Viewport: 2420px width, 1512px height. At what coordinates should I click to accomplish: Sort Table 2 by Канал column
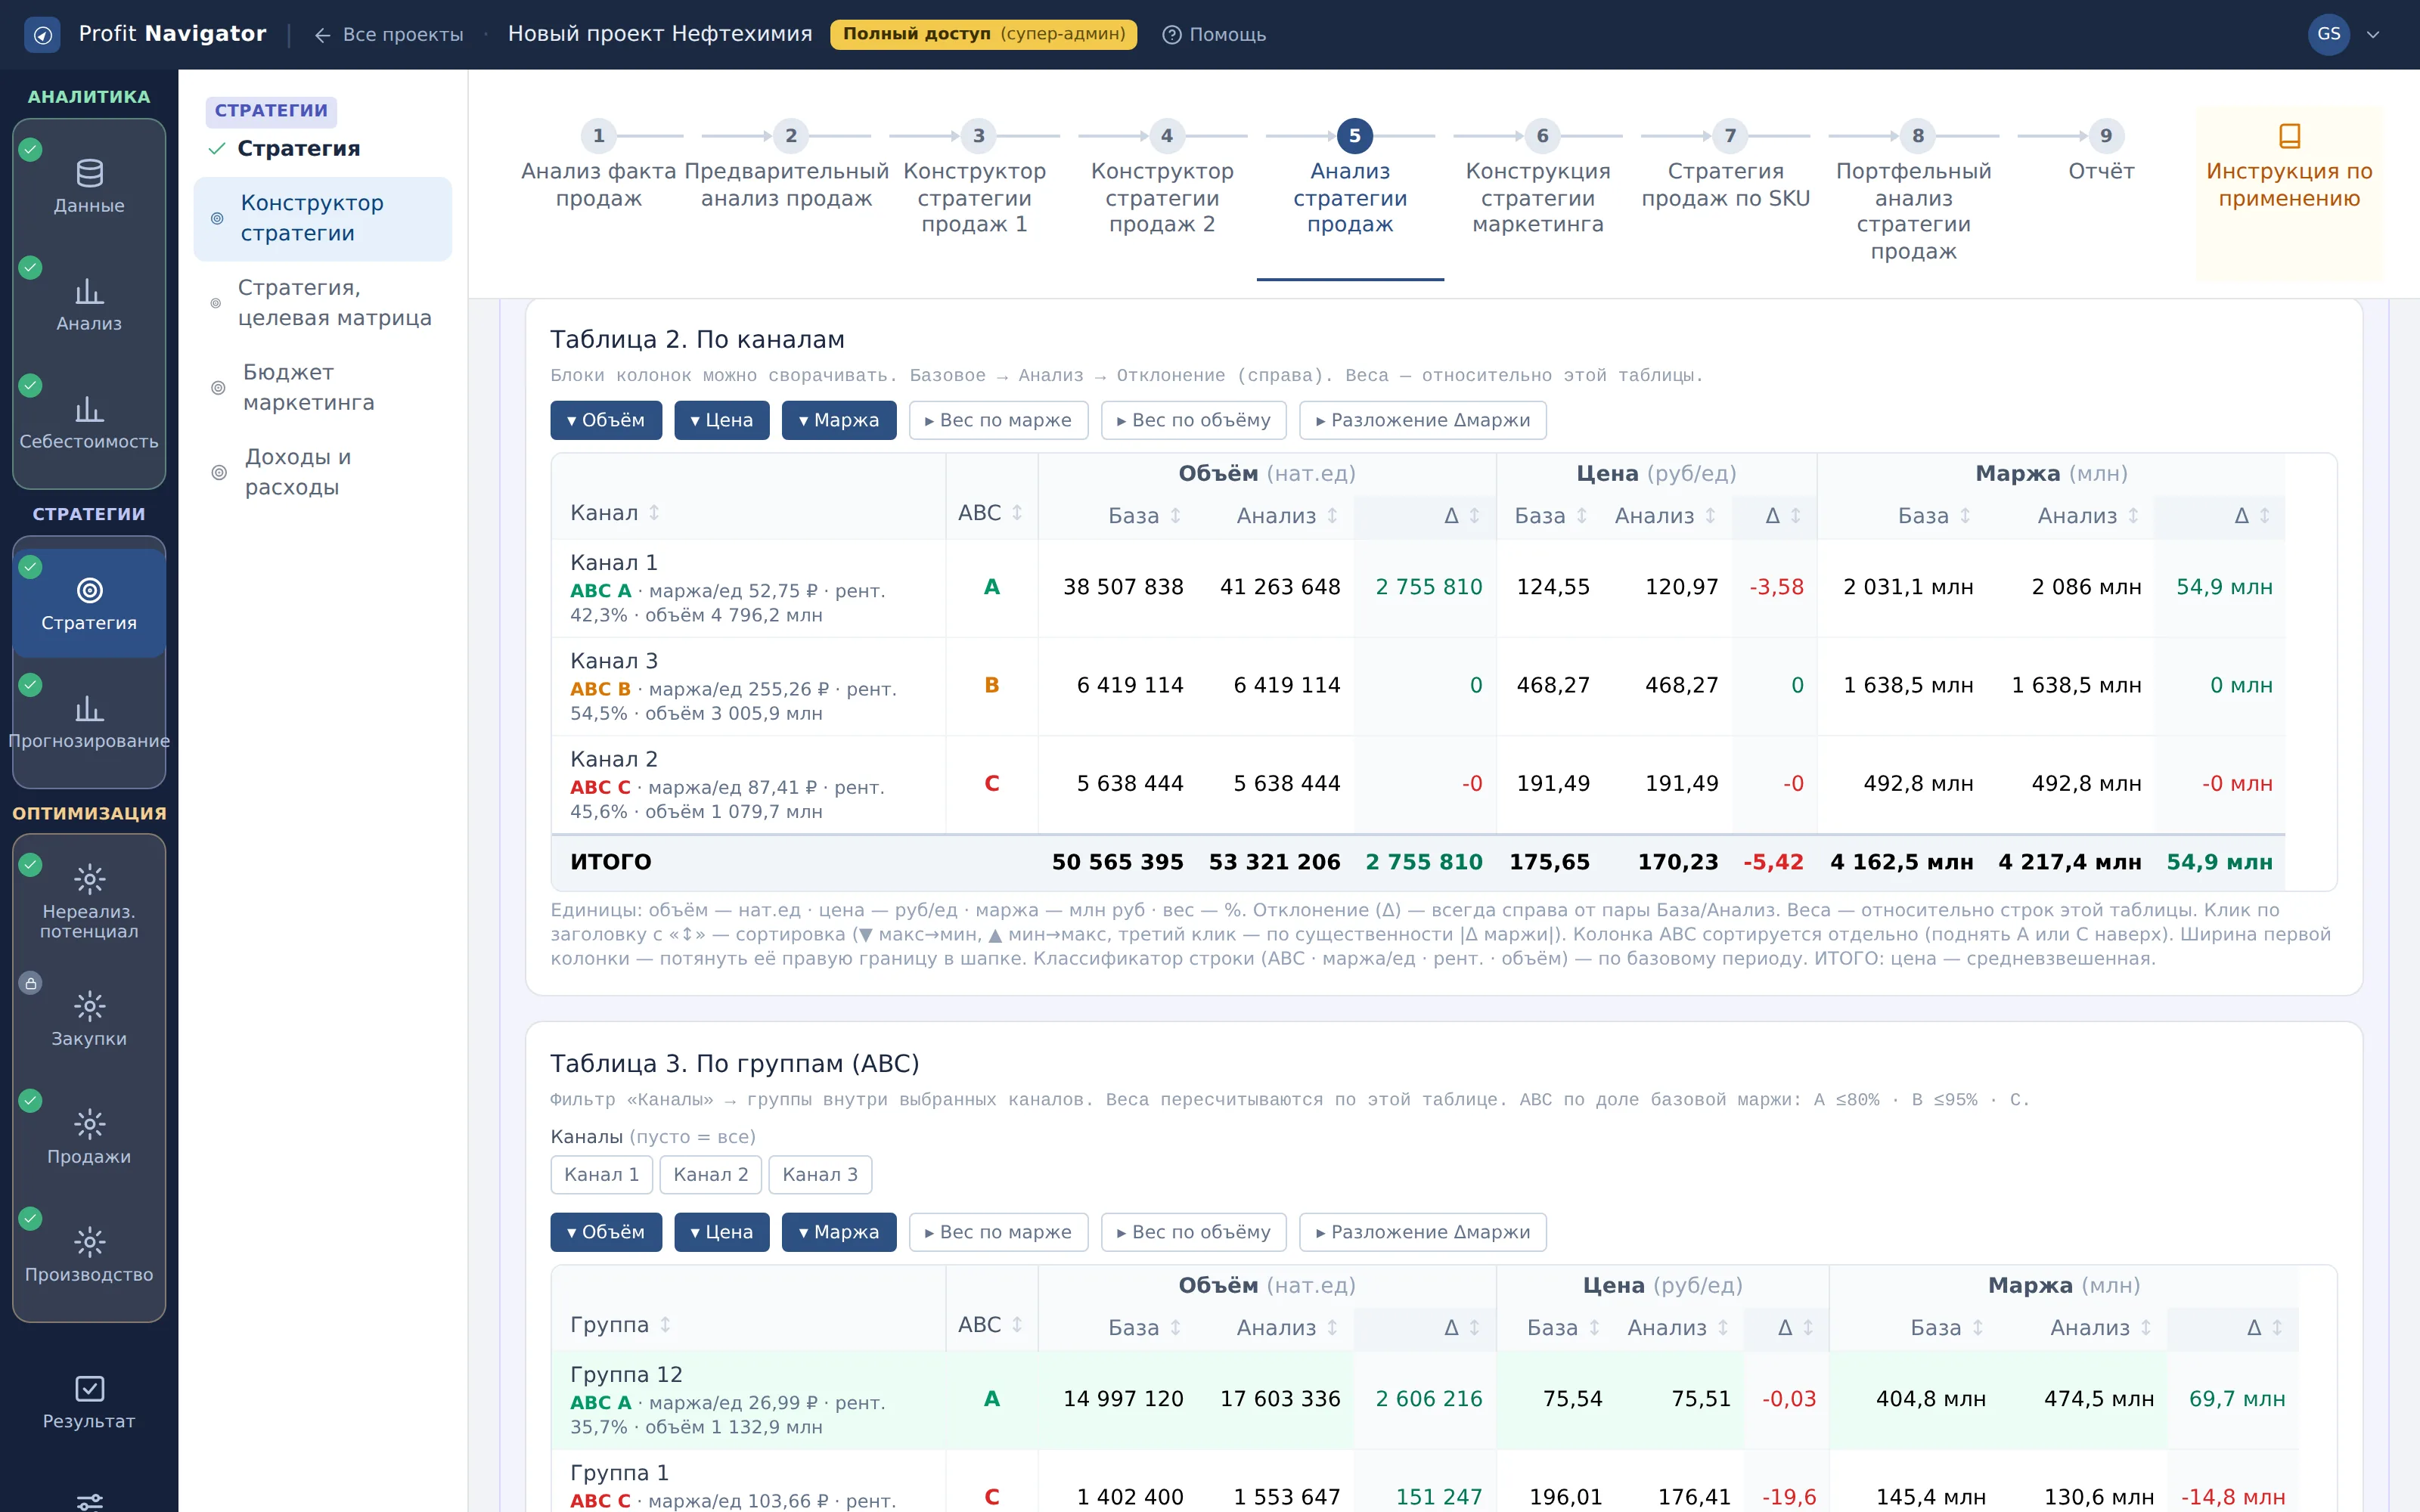click(x=654, y=513)
